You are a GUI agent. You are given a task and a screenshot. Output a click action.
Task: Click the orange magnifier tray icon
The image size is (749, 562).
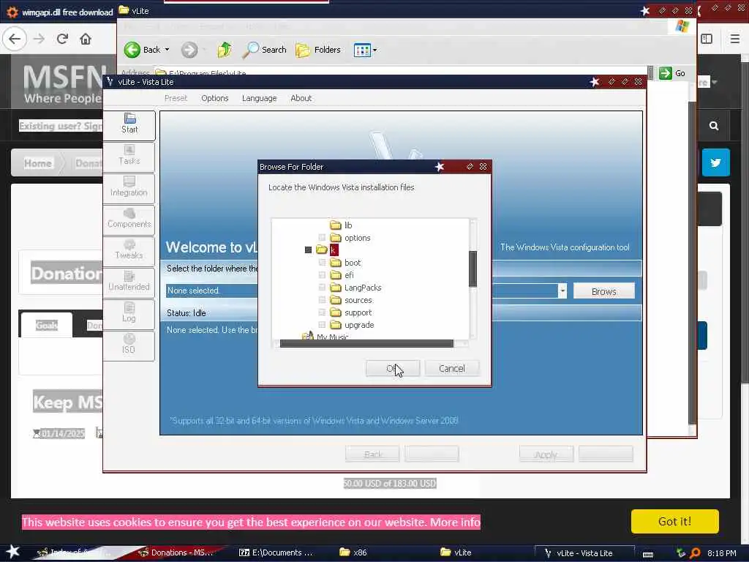(695, 553)
